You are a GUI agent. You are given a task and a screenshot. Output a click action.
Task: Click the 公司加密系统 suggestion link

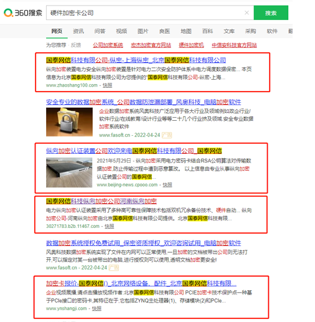tap(108, 45)
